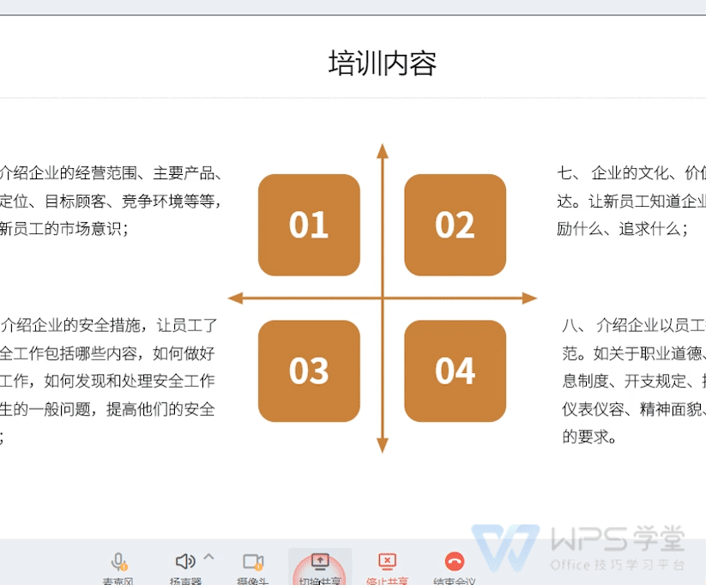Click the line starting 达。让新员工知道企业

[x=631, y=201]
